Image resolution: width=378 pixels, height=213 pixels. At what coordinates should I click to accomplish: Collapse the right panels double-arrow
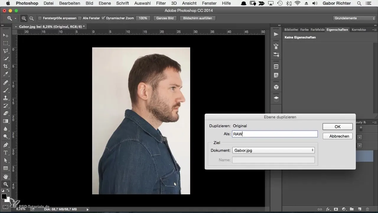coord(375,25)
